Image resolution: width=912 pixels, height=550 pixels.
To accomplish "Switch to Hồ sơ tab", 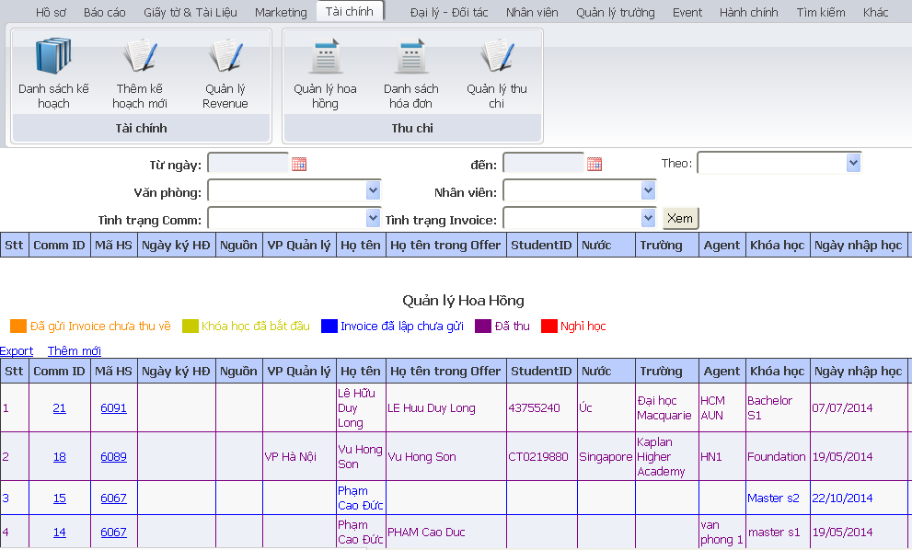I will click(51, 12).
